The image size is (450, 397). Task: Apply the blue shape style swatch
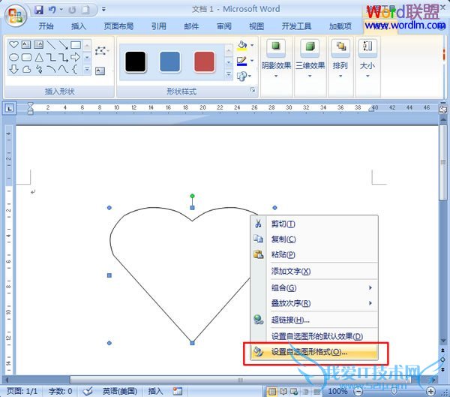169,62
